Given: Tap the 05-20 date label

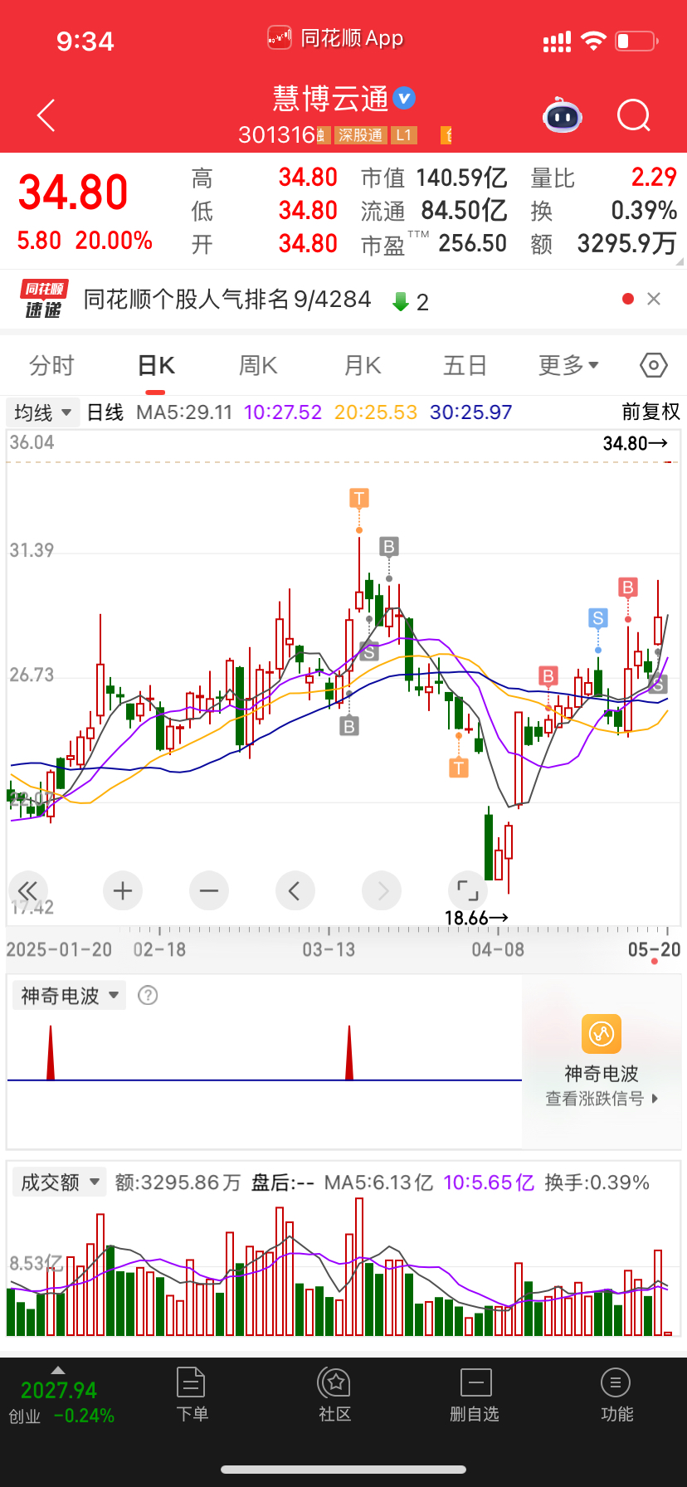Looking at the screenshot, I should point(654,949).
